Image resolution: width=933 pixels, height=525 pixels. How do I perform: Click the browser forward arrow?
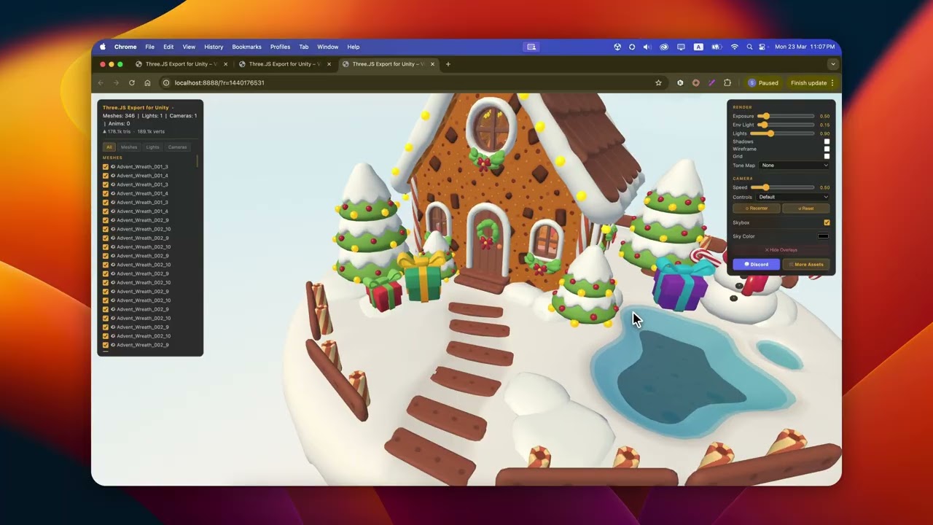coord(116,83)
